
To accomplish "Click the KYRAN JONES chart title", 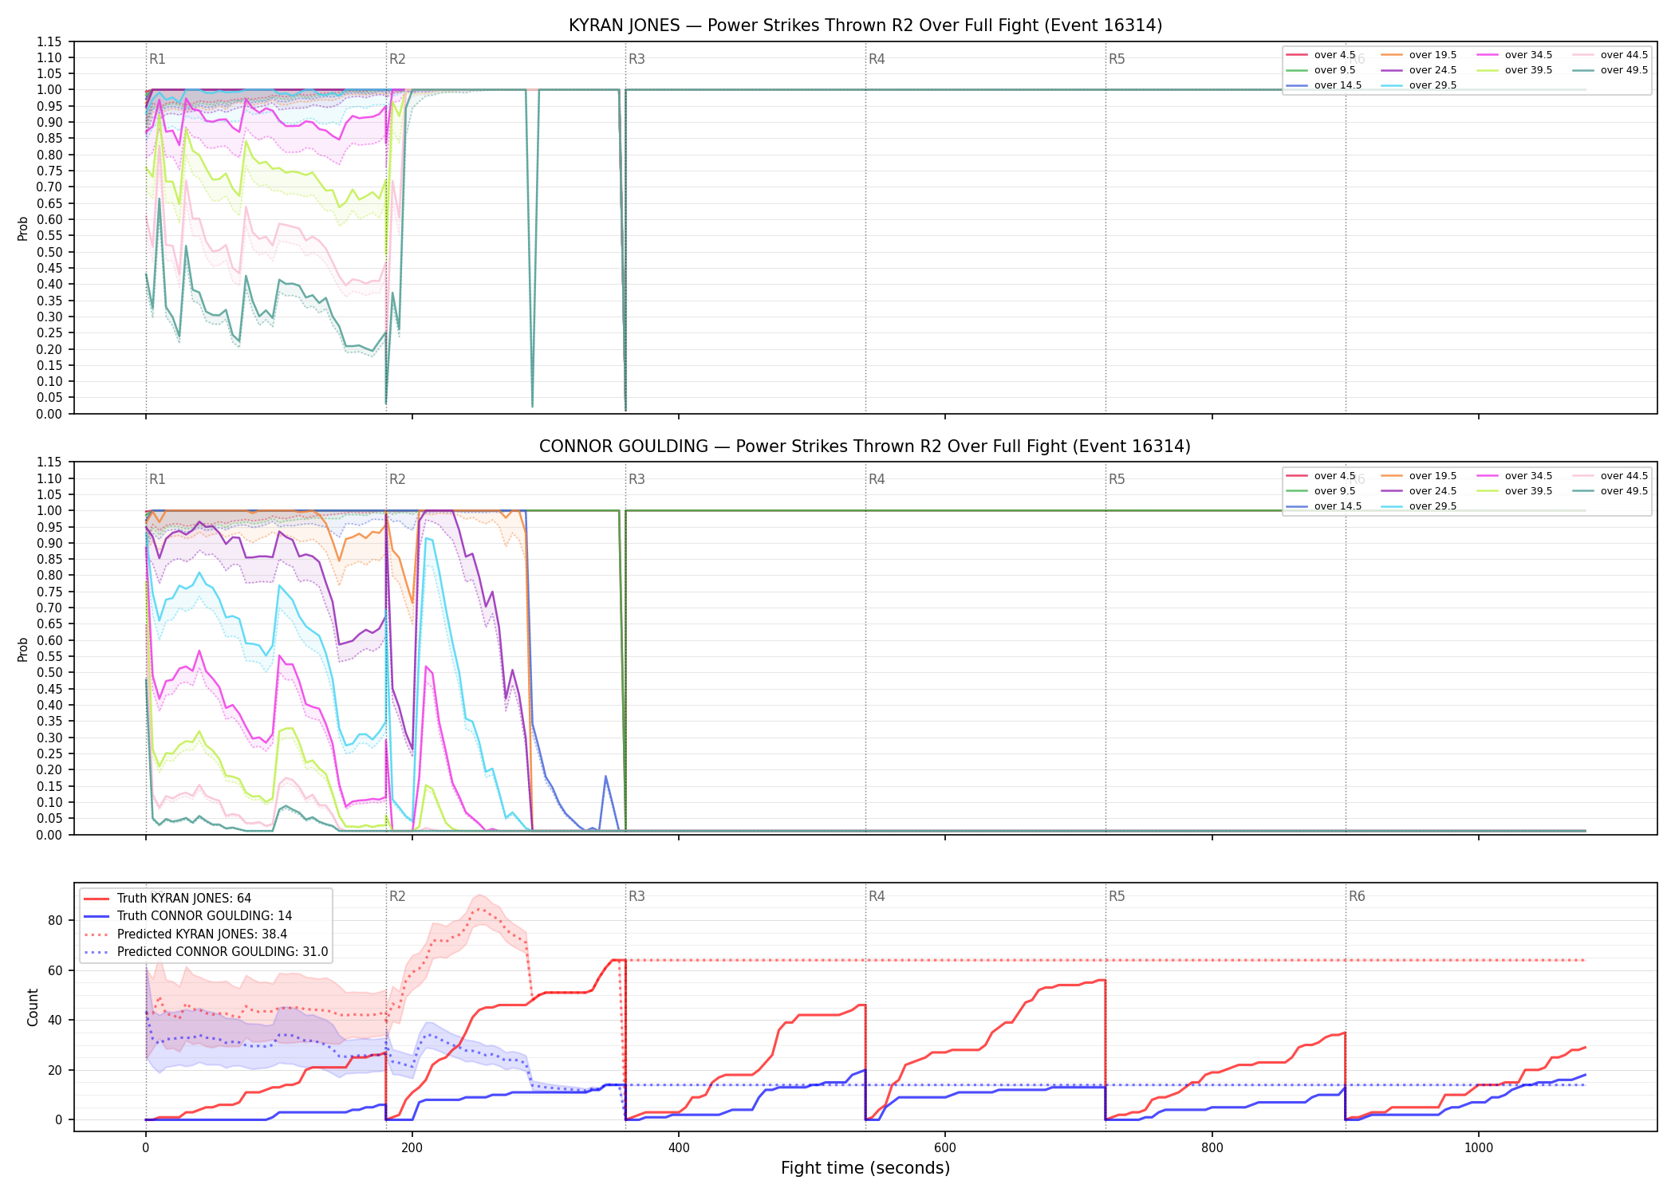I will [865, 26].
